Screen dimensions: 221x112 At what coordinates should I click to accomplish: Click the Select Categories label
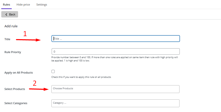[x=16, y=103]
